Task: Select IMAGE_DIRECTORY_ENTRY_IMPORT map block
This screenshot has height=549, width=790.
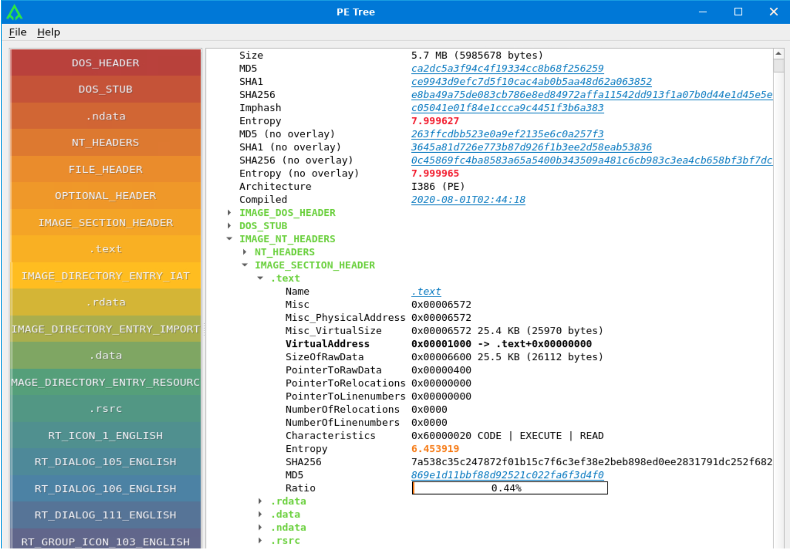Action: tap(105, 329)
